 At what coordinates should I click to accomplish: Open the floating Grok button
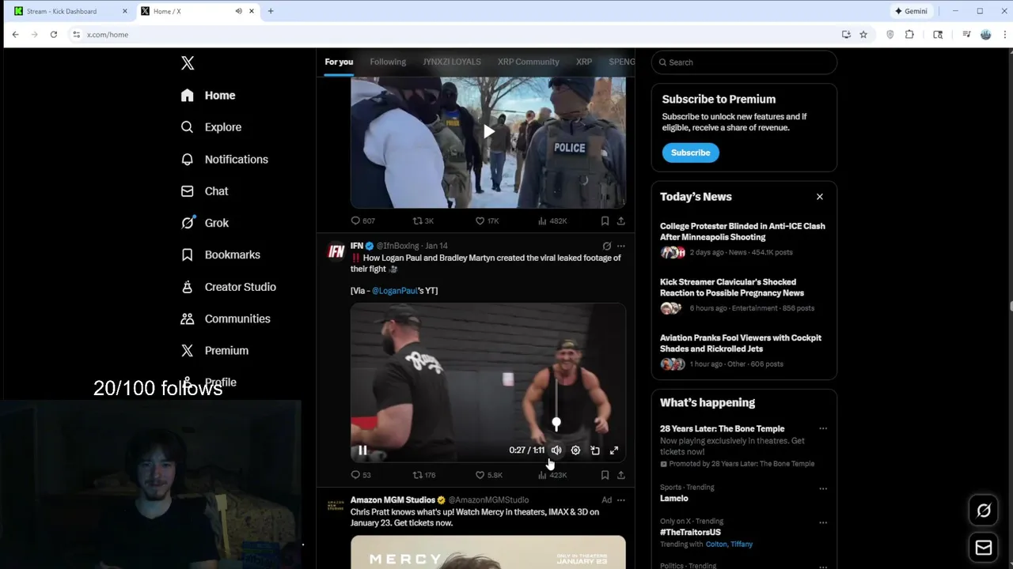click(x=984, y=511)
